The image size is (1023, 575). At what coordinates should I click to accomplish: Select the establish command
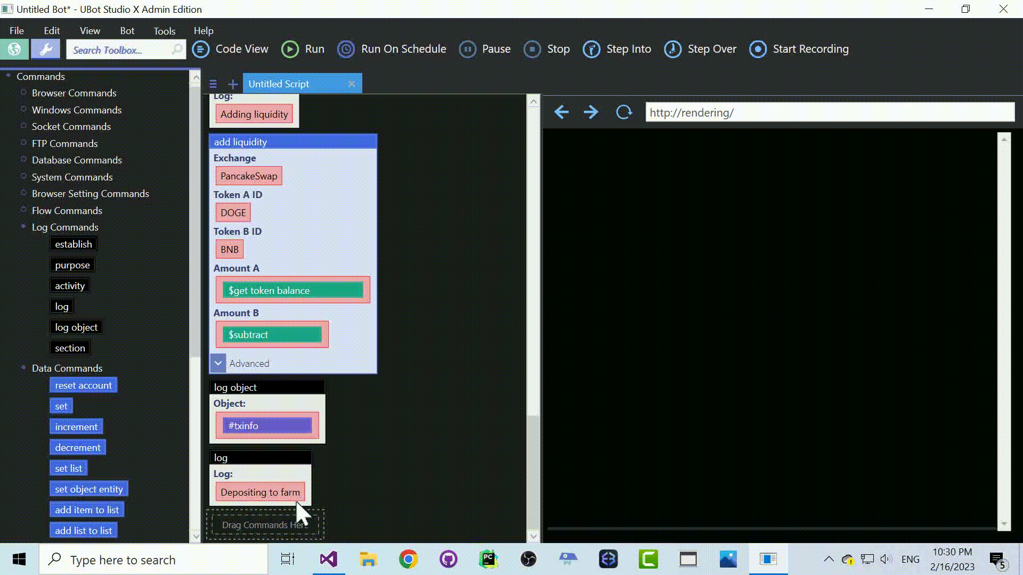74,244
